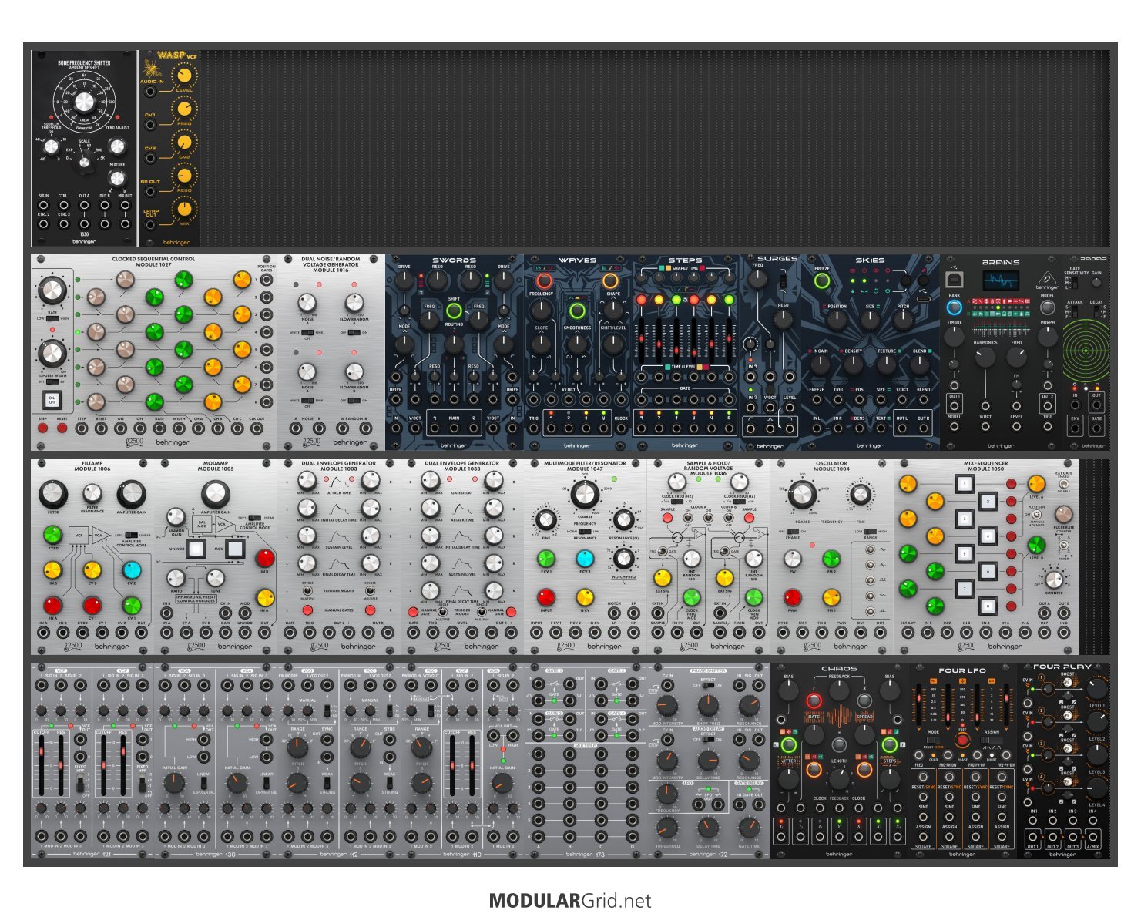
Task: Click the WASP AUDIO IN jack
Action: tap(151, 92)
